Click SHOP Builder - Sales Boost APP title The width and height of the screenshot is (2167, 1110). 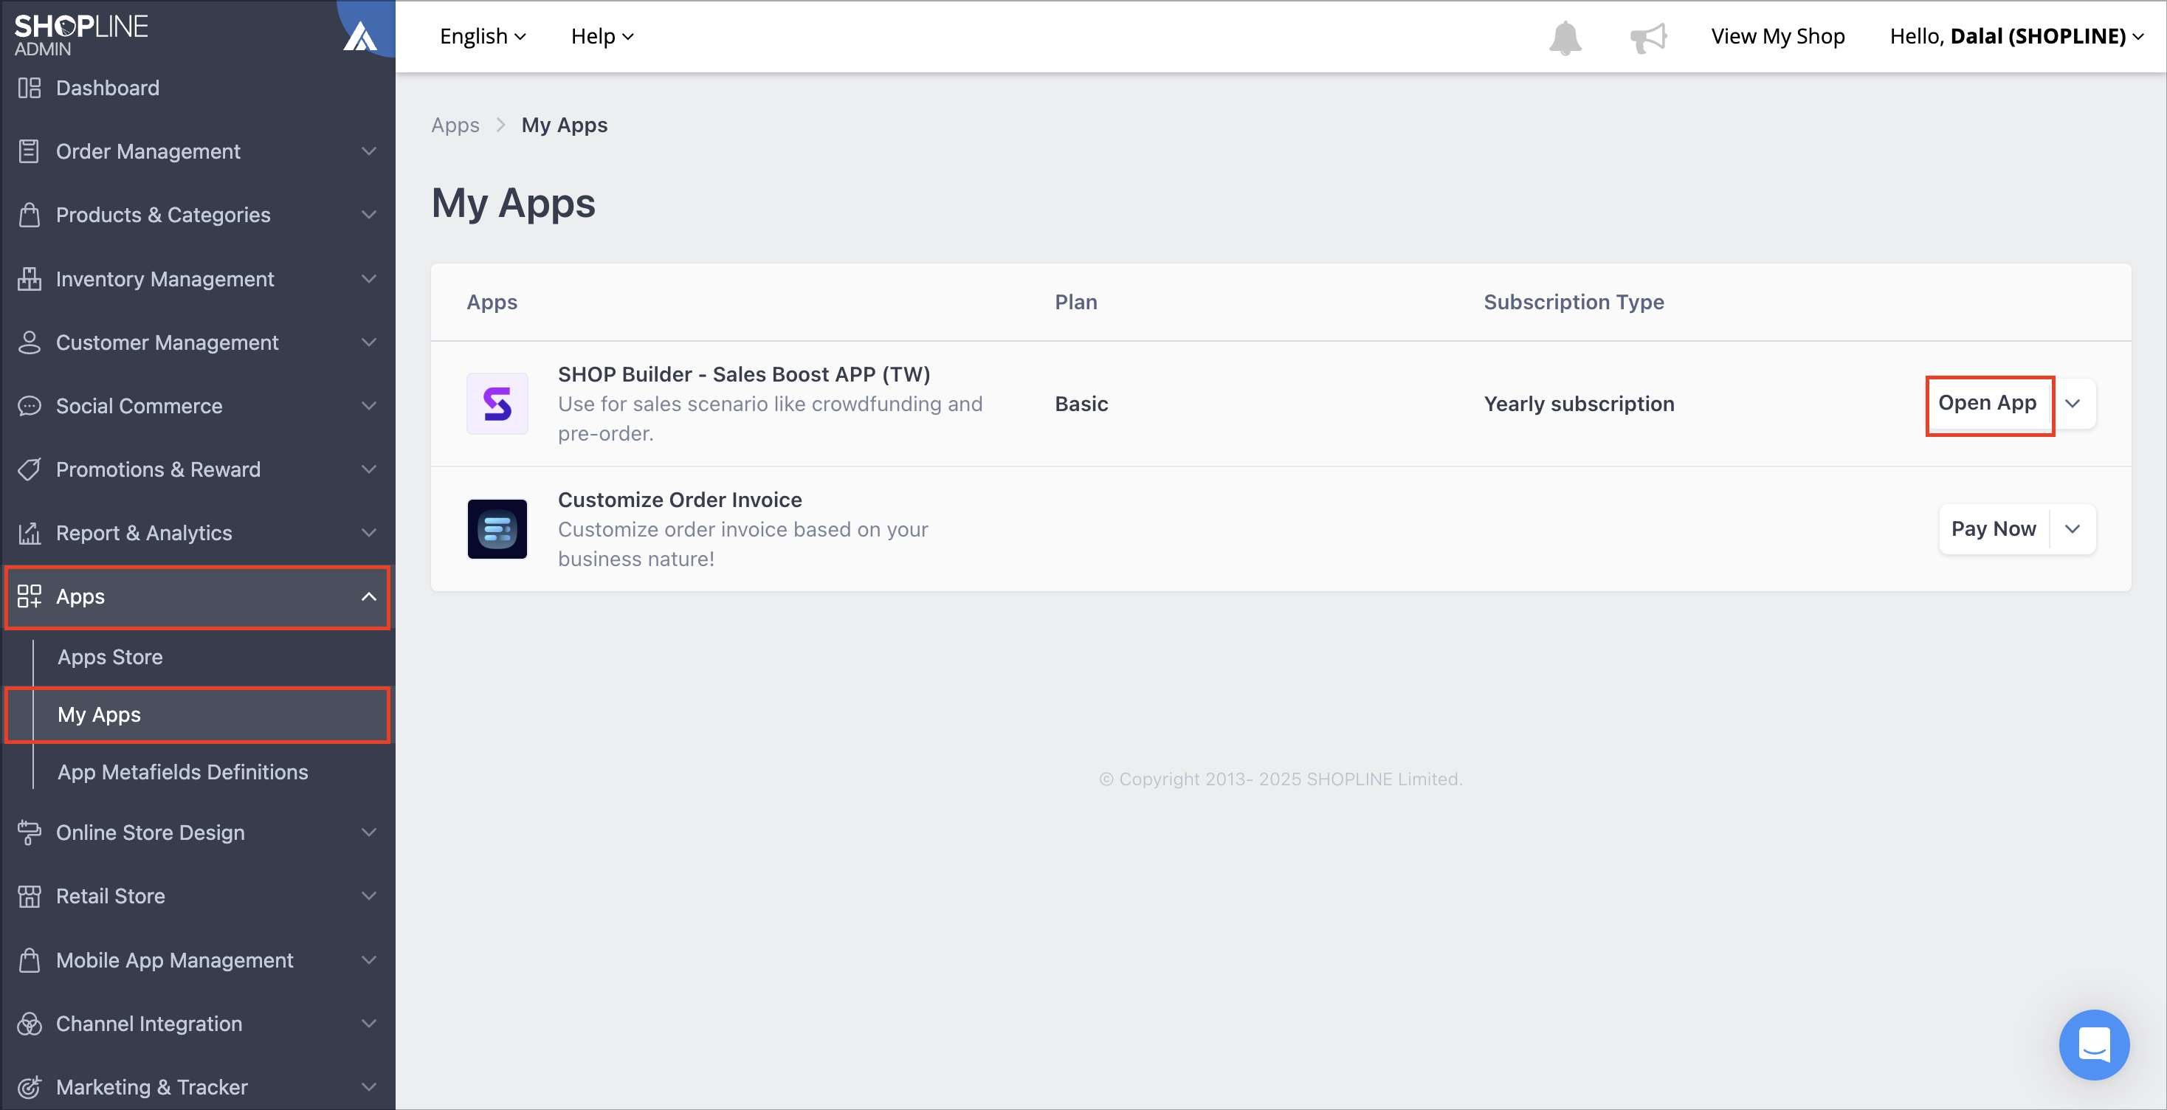[744, 374]
